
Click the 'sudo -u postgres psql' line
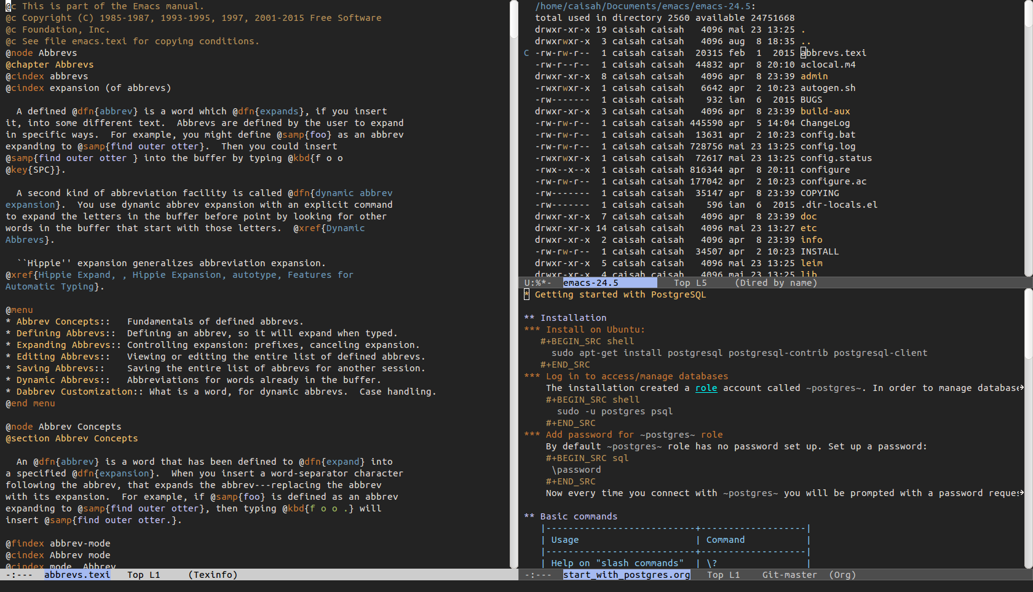(x=615, y=411)
